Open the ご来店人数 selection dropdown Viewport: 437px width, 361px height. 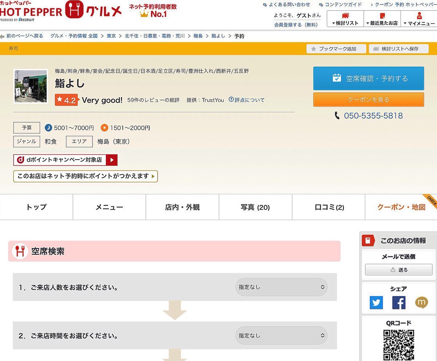click(x=281, y=287)
